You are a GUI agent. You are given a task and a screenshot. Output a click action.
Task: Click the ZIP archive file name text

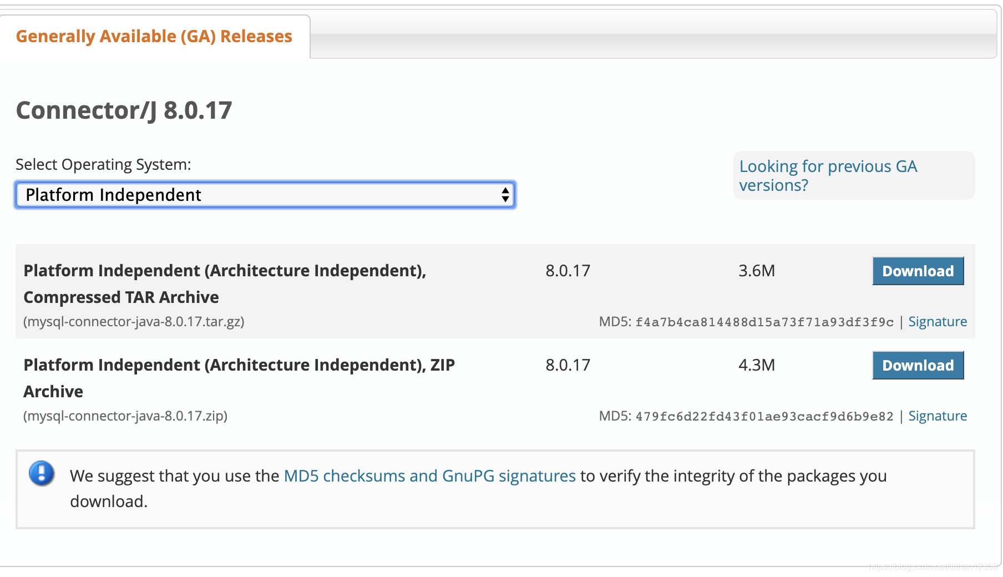coord(125,416)
